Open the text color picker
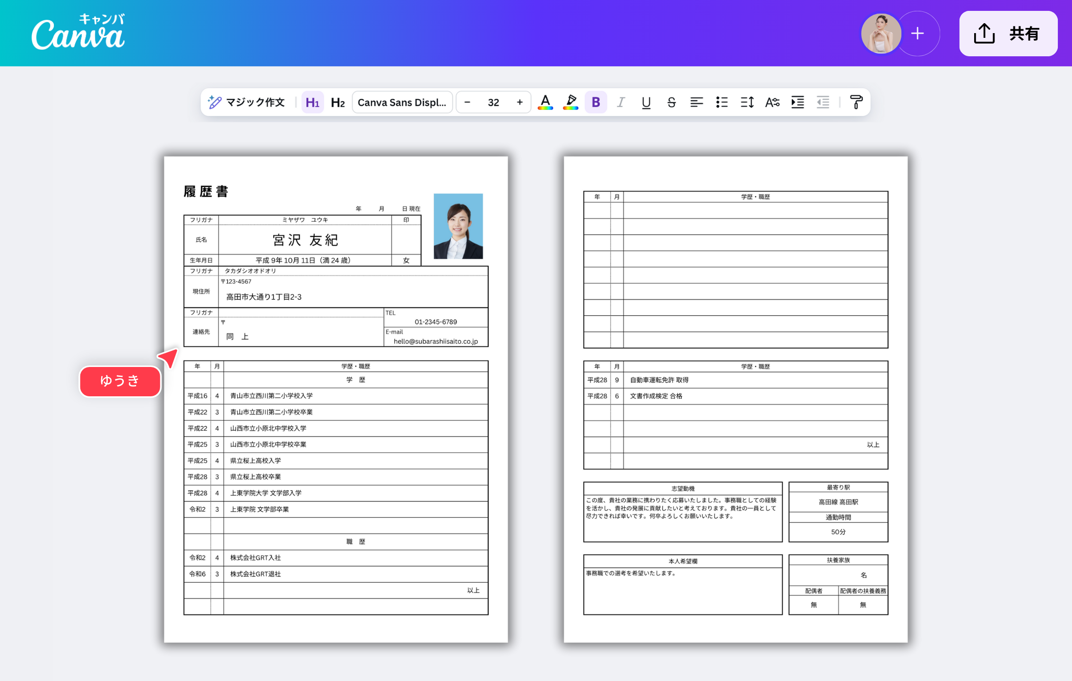This screenshot has height=681, width=1072. tap(545, 102)
